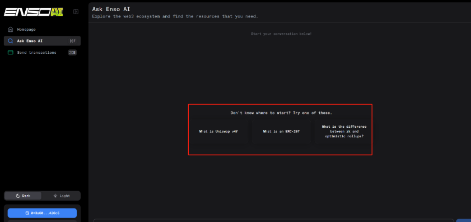Click the 'Ask Enso AI' page heading
Image resolution: width=471 pixels, height=222 pixels.
111,9
